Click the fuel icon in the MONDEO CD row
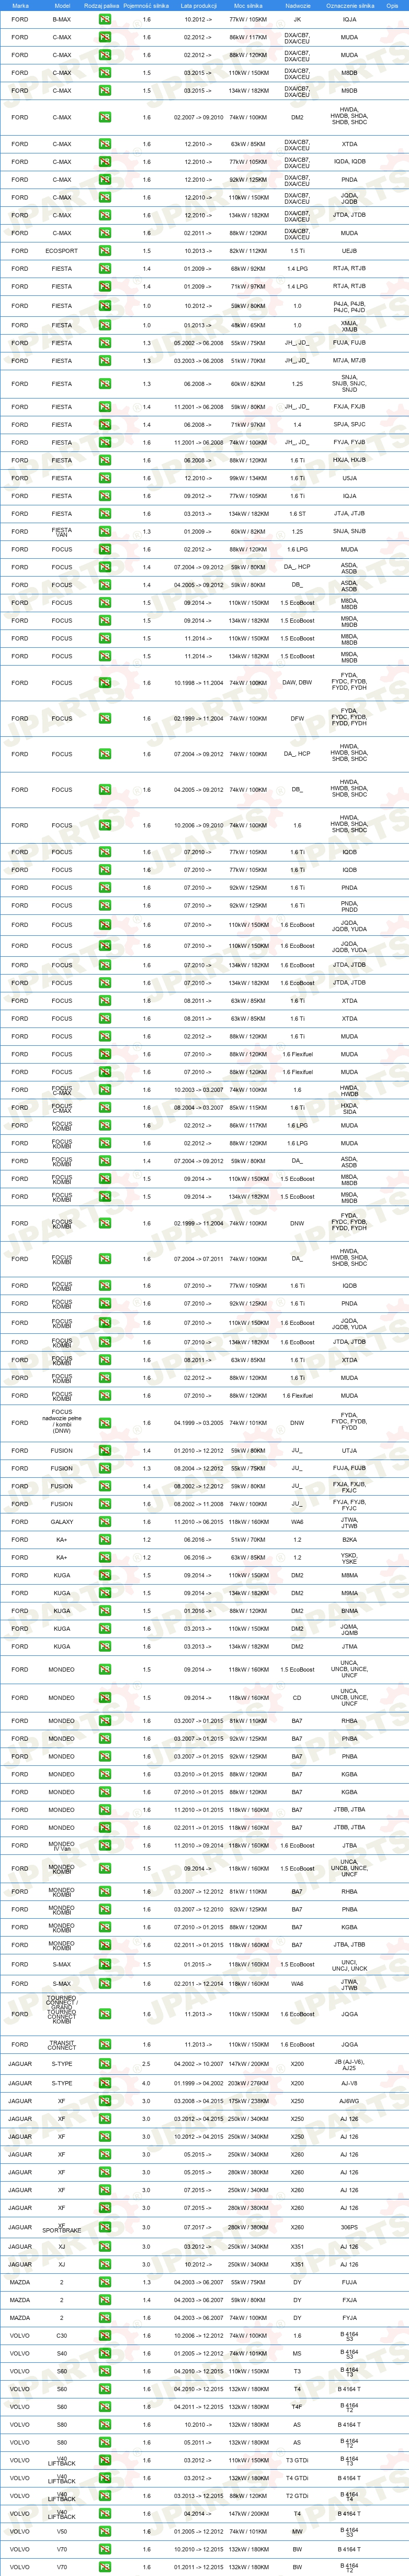This screenshot has width=409, height=2576. tap(105, 1698)
